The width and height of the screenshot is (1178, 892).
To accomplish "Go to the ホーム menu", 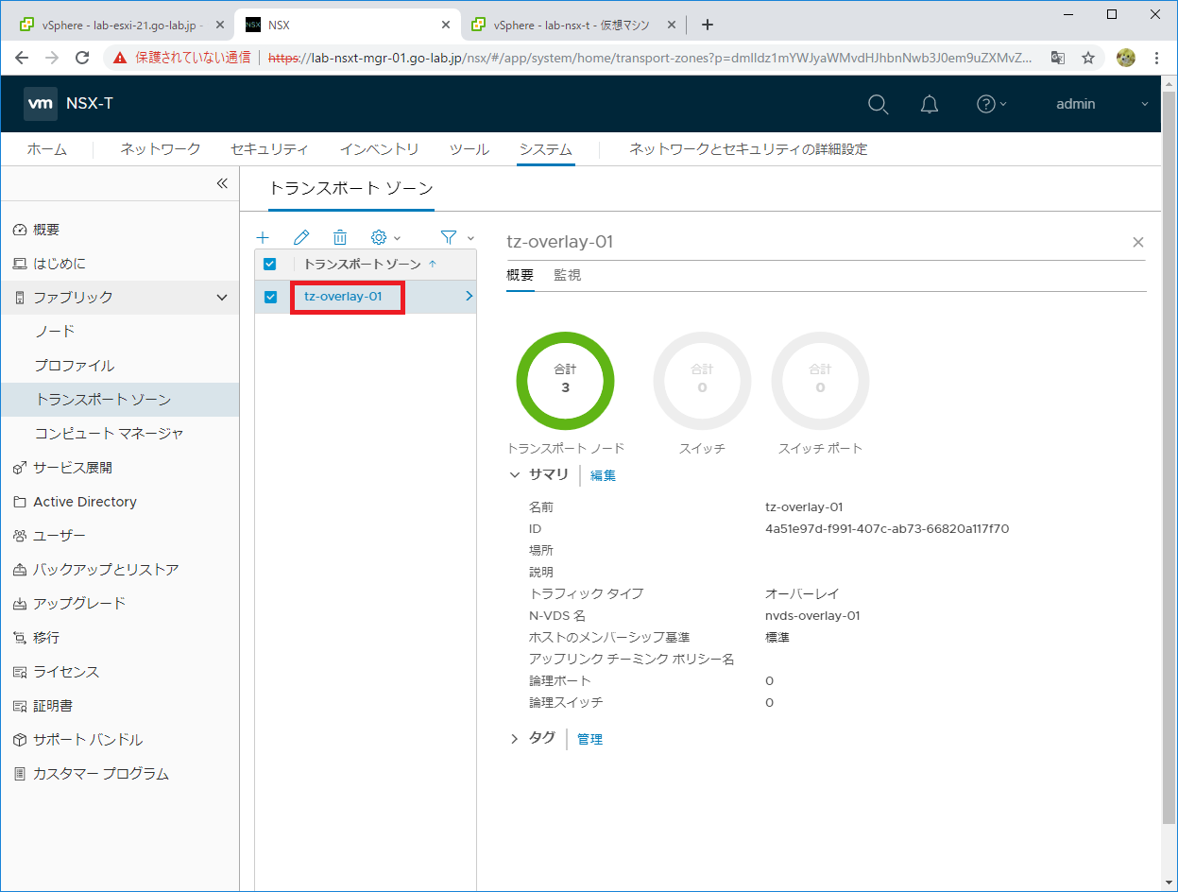I will pos(47,149).
